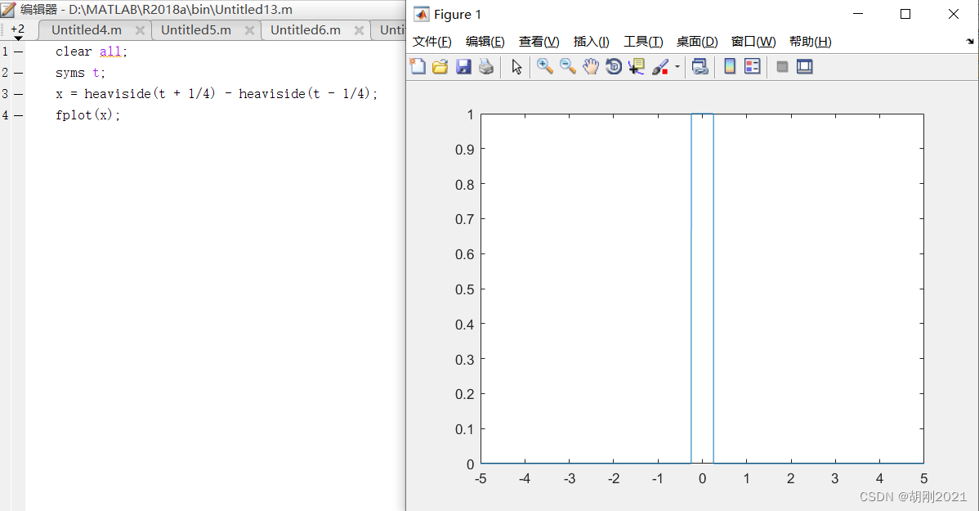The image size is (979, 511).
Task: Close the Untitled6.m tab
Action: (359, 30)
